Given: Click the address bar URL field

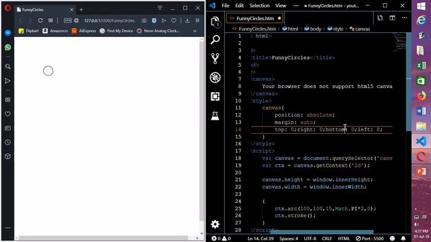Looking at the screenshot, I should (110, 20).
